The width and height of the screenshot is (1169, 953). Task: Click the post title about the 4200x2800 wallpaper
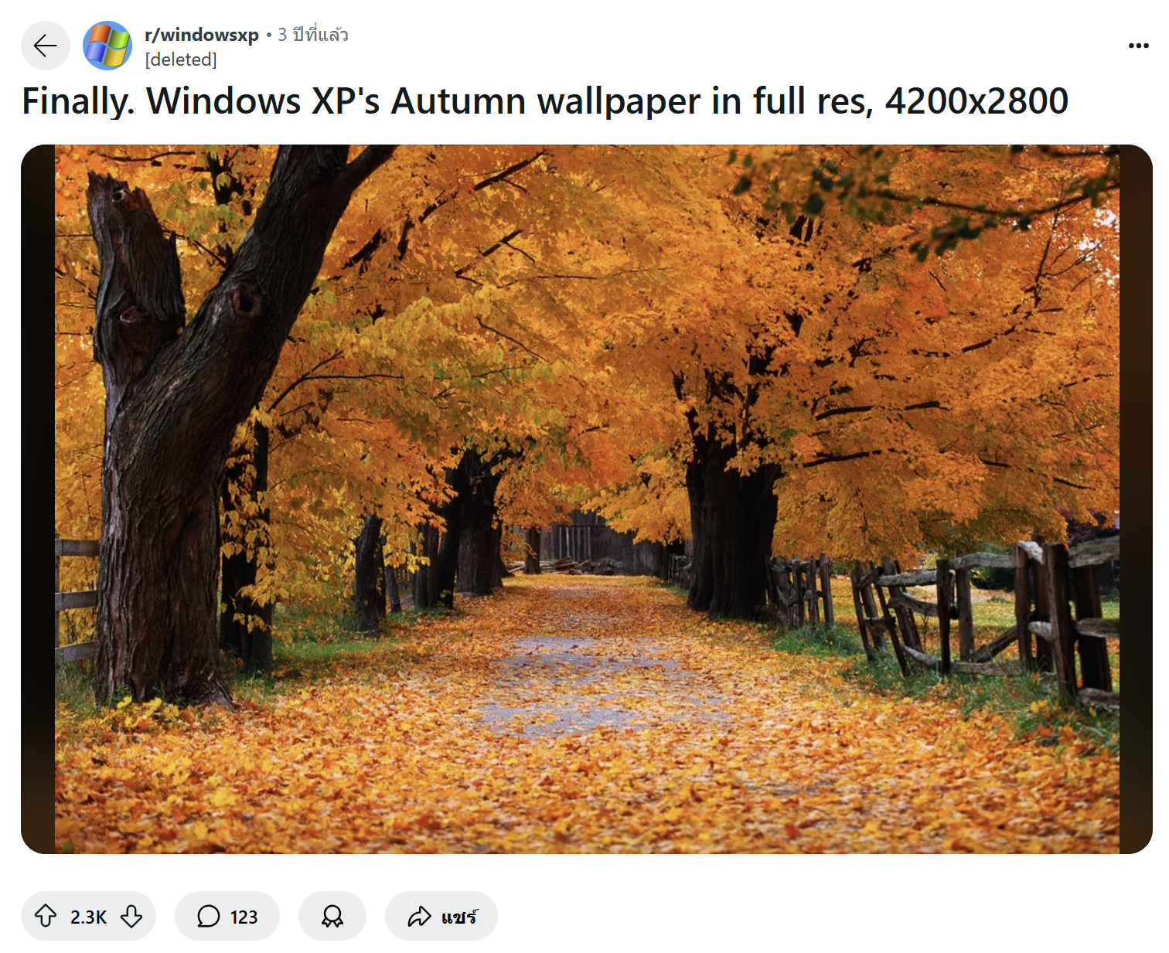pyautogui.click(x=545, y=101)
